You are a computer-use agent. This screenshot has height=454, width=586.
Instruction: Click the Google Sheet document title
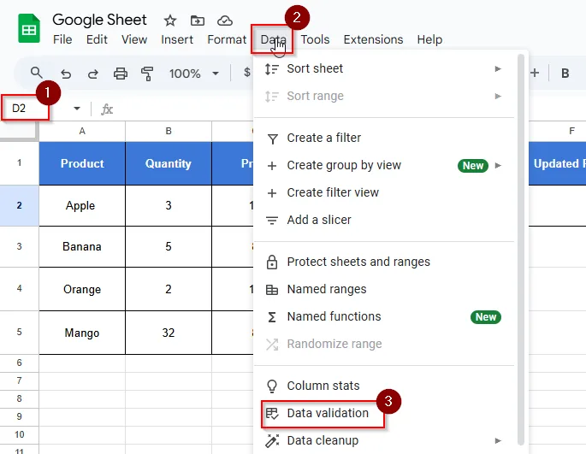coord(99,20)
